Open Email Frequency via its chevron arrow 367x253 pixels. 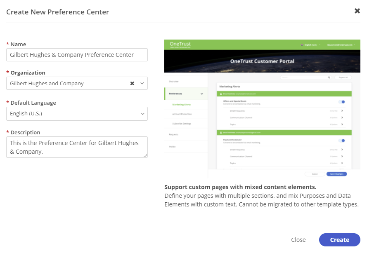[342, 111]
